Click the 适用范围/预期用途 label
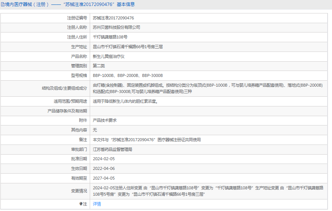This screenshot has width=332, height=211. (x=70, y=102)
